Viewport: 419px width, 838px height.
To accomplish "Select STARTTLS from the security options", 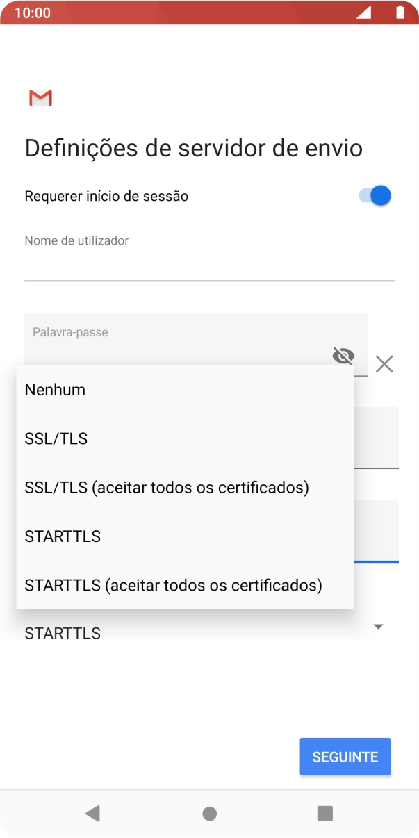I will click(x=63, y=536).
